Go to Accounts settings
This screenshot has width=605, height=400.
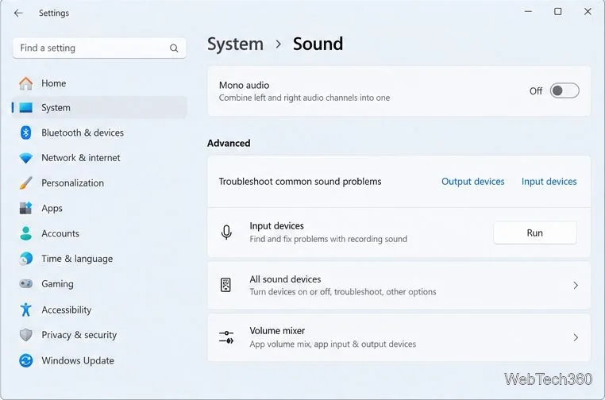[x=99, y=233]
